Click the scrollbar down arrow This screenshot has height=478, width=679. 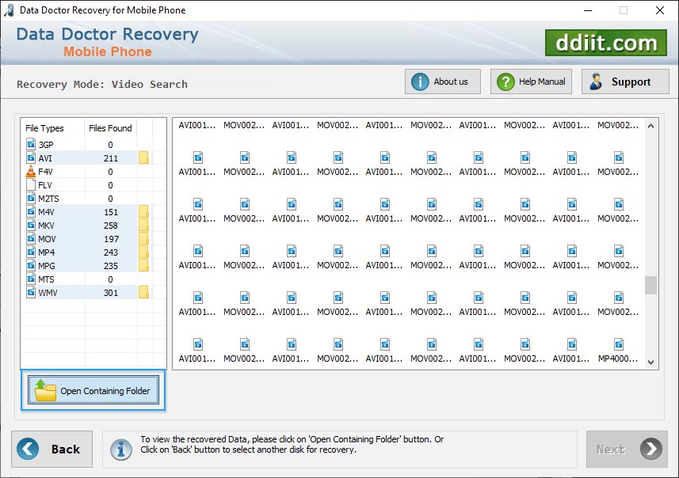651,363
